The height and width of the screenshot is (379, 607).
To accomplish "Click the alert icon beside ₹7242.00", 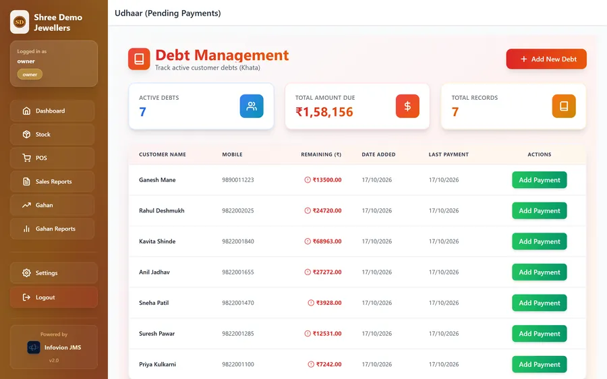I will [311, 364].
